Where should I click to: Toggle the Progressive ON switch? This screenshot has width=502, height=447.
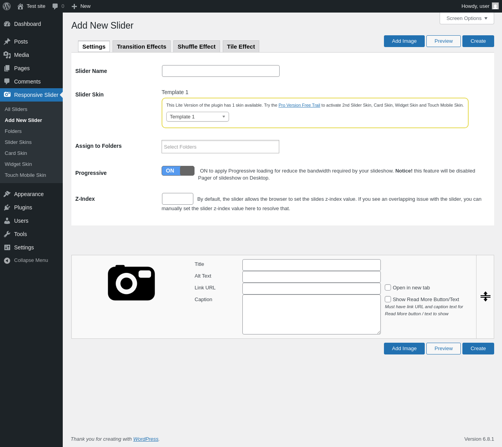click(x=178, y=171)
